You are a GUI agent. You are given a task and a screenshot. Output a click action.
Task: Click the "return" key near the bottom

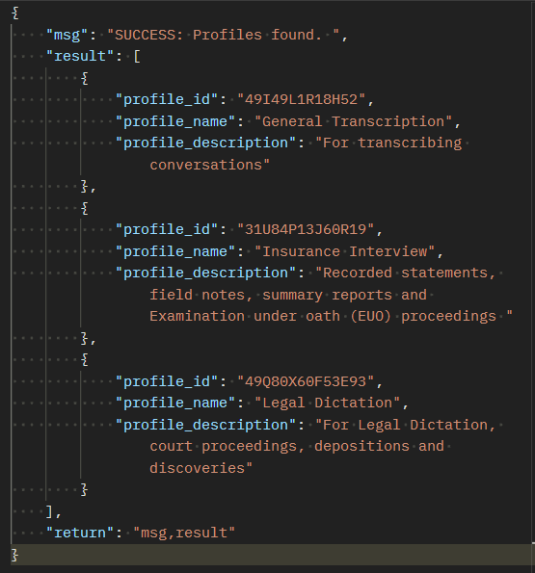tap(79, 533)
